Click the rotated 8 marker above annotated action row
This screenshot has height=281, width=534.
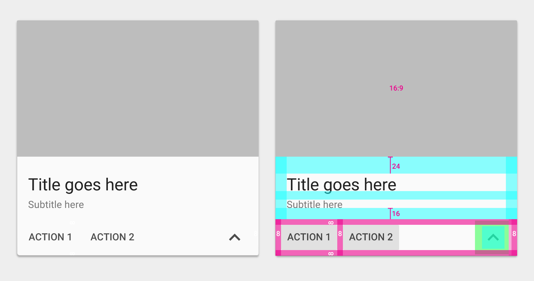point(331,222)
